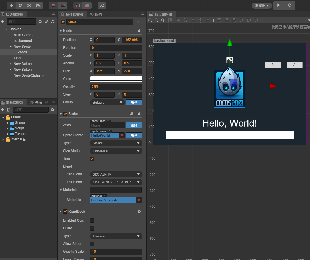This screenshot has height=260, width=310.
Task: Remove the builtin-2d-sprite material
Action: tap(139, 200)
